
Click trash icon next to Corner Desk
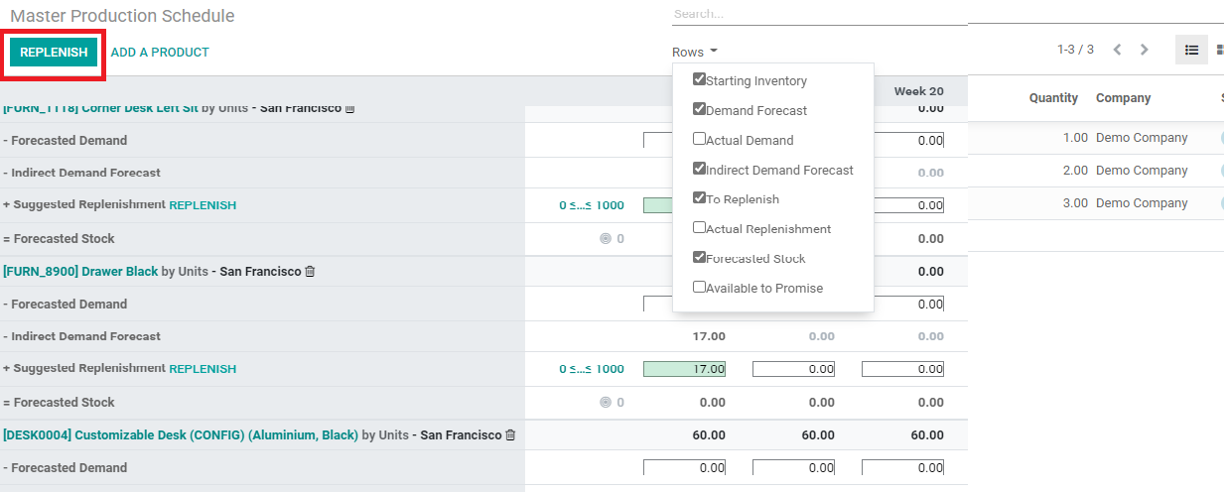pos(349,108)
